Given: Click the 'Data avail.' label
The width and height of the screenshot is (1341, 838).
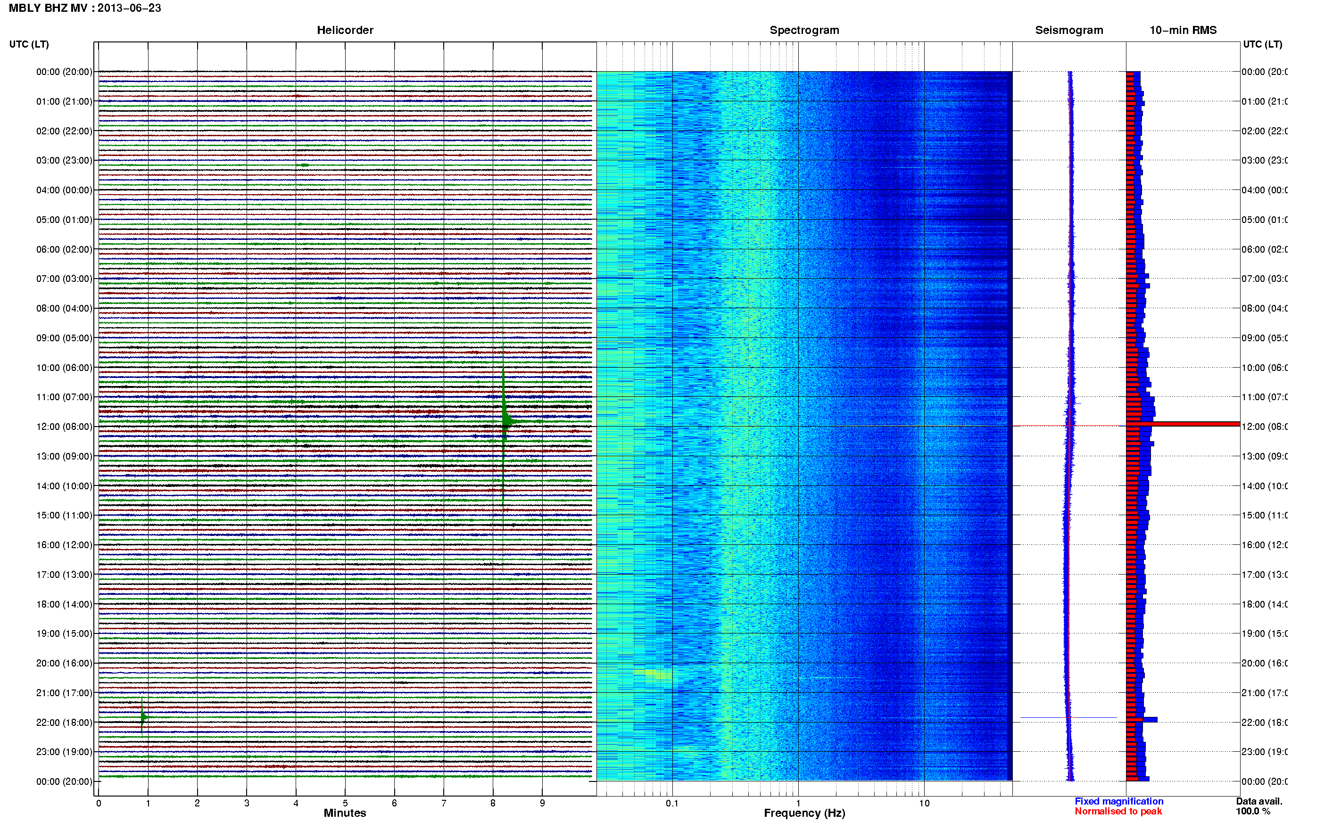Looking at the screenshot, I should coord(1259,801).
